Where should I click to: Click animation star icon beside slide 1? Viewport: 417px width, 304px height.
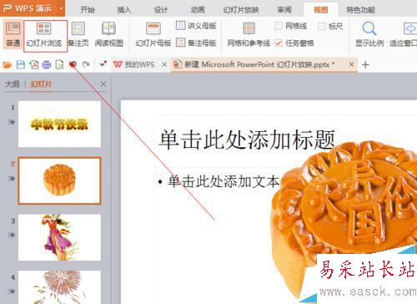point(12,122)
